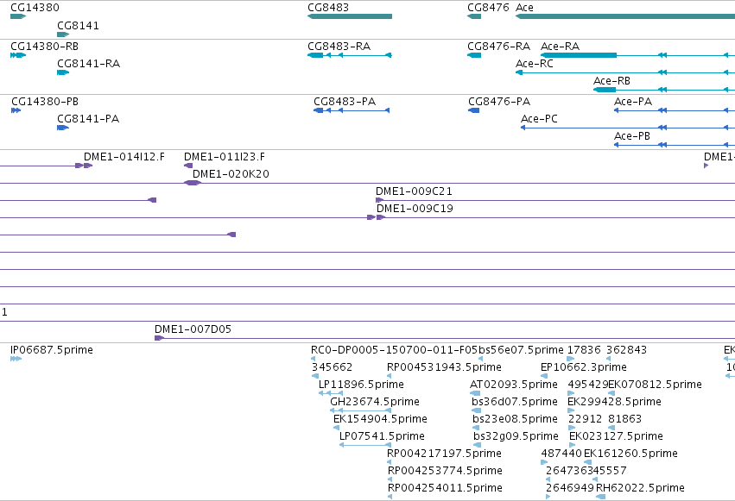Select the CG8476 gene label
Viewport: 735px width, 501px height.
[488, 8]
